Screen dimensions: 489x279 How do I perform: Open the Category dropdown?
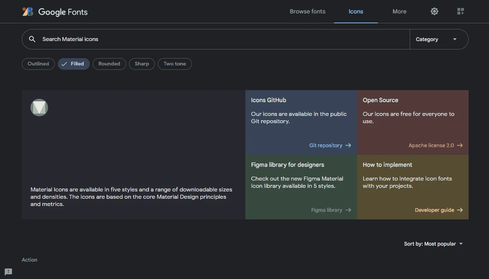439,39
